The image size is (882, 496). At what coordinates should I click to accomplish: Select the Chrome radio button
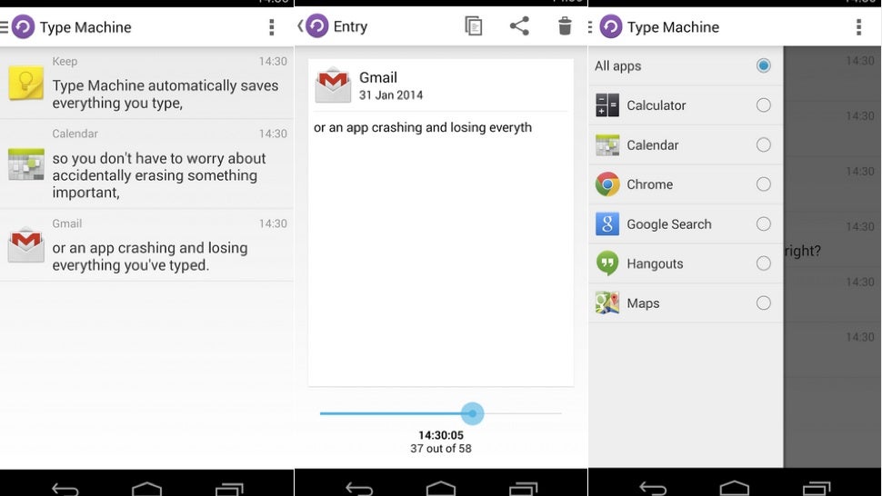pos(763,184)
